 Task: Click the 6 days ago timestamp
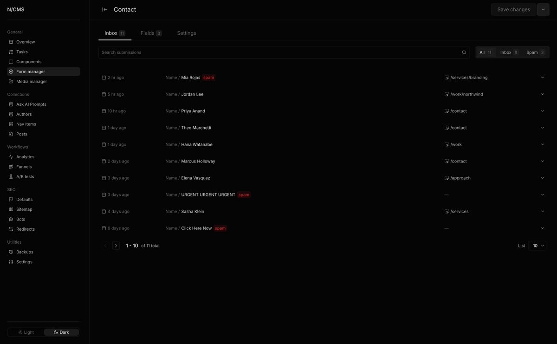pos(118,228)
